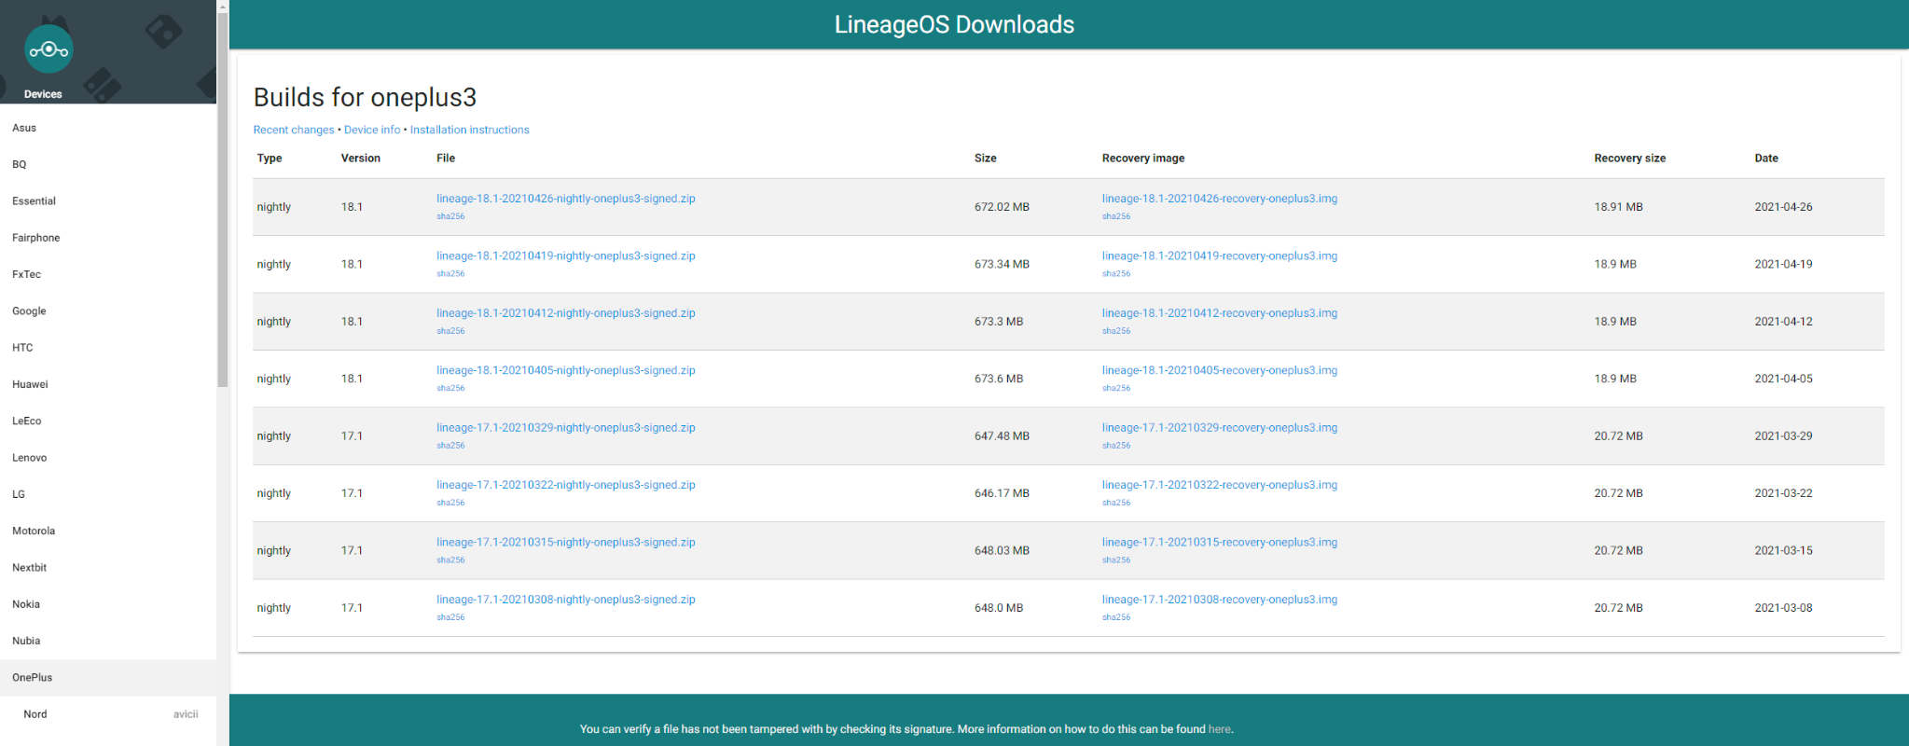Image resolution: width=1909 pixels, height=746 pixels.
Task: Click the LineageOS logo icon
Action: 48,49
